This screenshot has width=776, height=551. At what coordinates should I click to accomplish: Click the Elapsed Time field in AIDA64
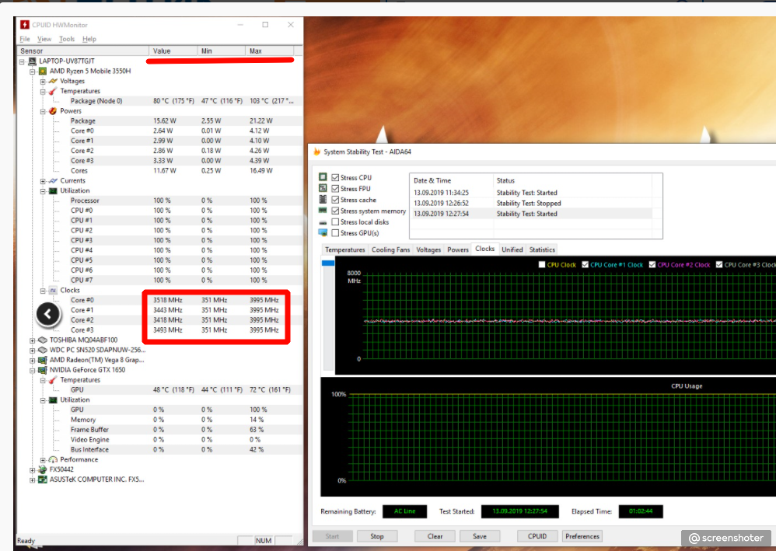[x=641, y=511]
